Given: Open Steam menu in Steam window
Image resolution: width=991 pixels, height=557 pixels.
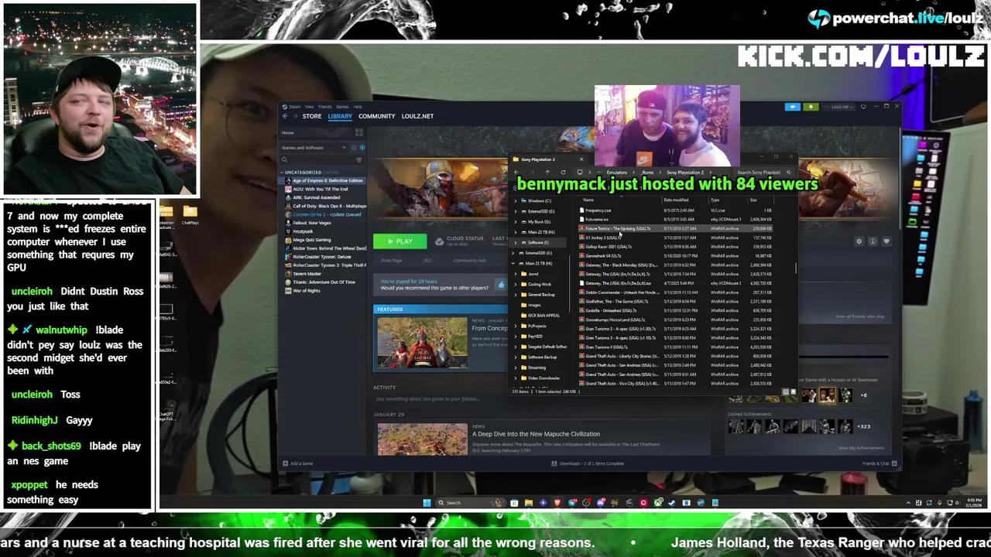Looking at the screenshot, I should 294,107.
